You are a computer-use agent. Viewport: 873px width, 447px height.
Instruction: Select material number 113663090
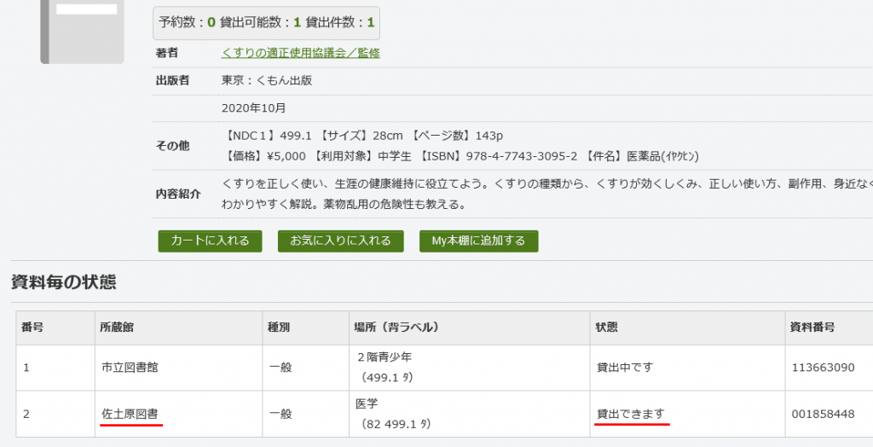pos(823,368)
